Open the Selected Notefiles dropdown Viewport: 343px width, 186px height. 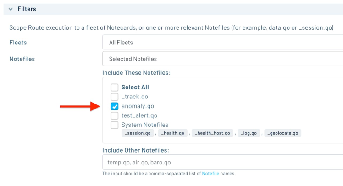[x=222, y=59]
